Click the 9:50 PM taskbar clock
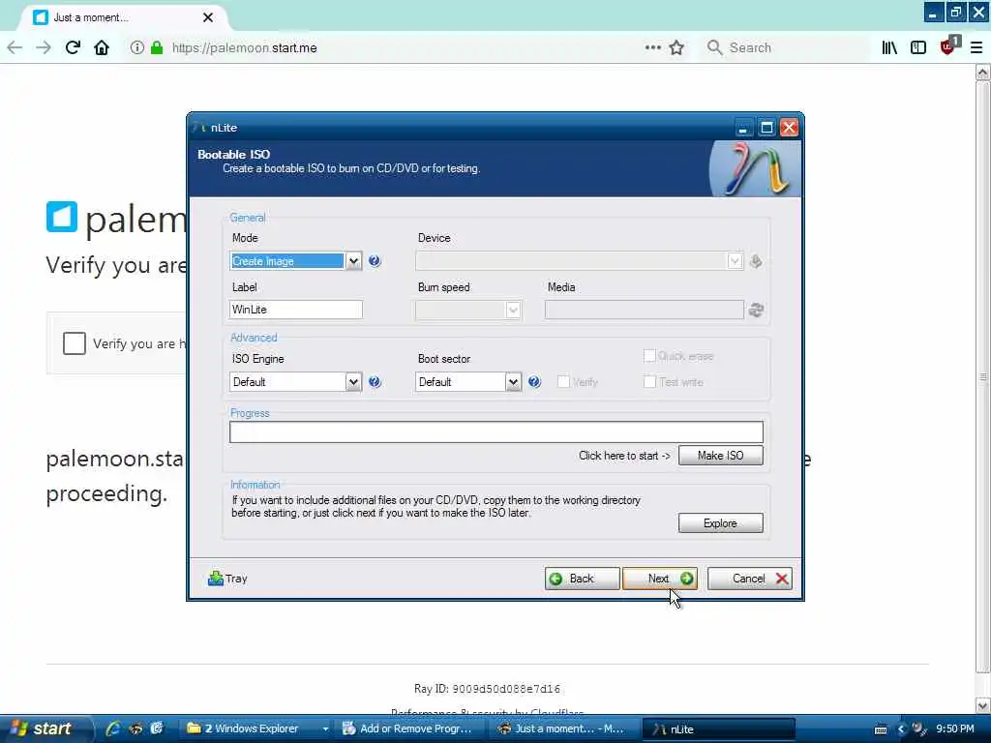Viewport: 991px width, 743px height. coord(955,728)
